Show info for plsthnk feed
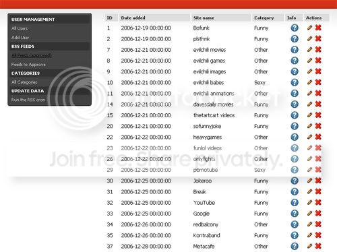This screenshot has height=252, width=337. coord(295,38)
